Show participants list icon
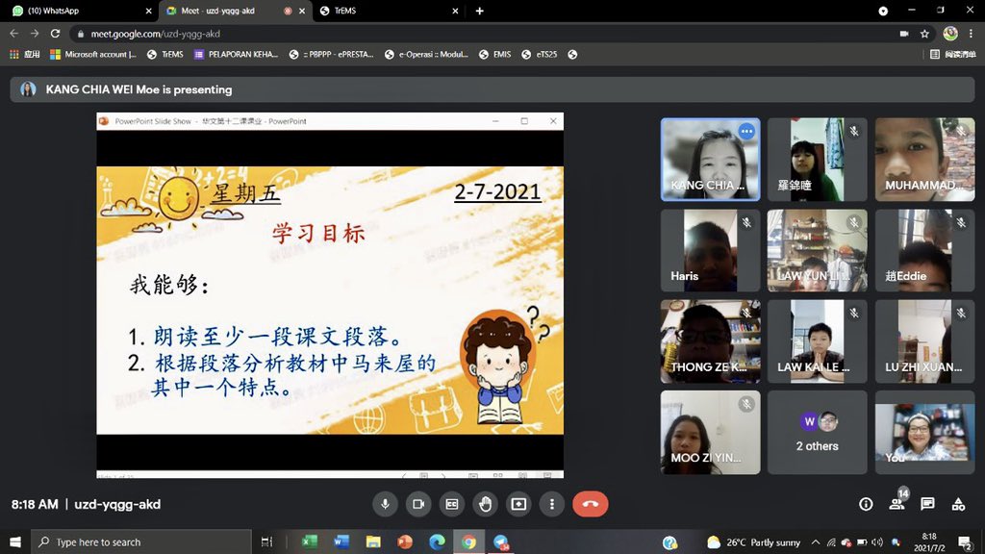 (897, 504)
